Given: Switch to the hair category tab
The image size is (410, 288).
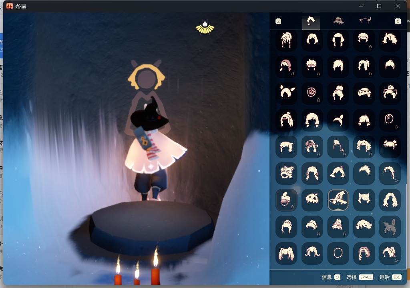Looking at the screenshot, I should [x=311, y=22].
